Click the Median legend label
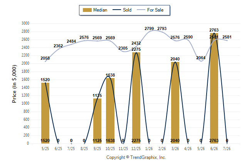The height and width of the screenshot is (167, 249). [x=100, y=10]
